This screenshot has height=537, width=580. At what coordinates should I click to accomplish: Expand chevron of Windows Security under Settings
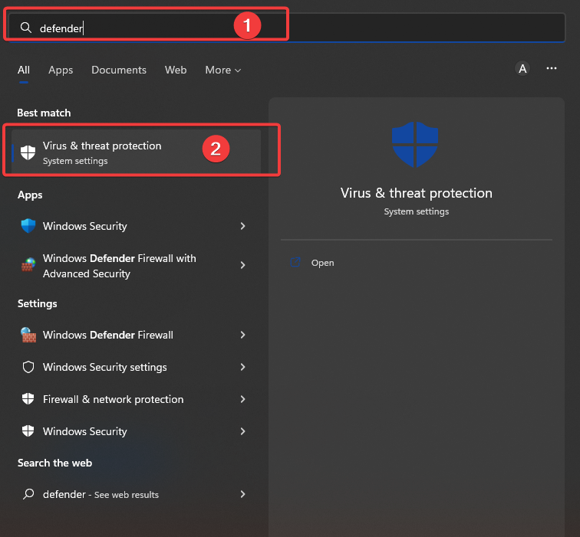coord(242,431)
